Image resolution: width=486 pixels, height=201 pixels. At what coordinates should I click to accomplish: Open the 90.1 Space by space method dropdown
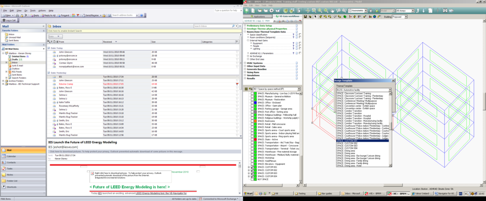(x=299, y=89)
